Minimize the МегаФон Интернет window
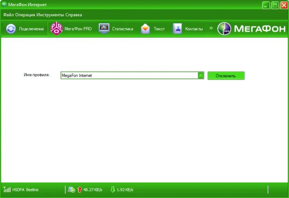Screen dimensions: 289x198 tap(266, 5)
